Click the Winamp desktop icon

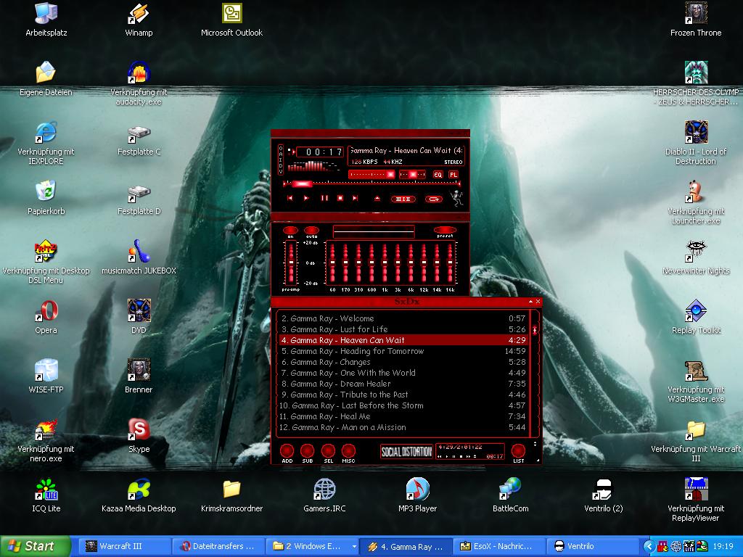click(139, 20)
